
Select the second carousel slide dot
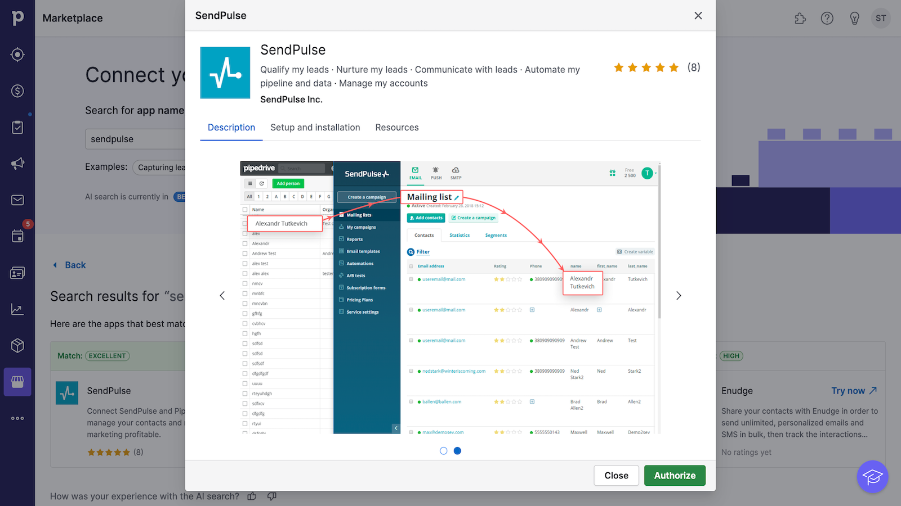457,451
